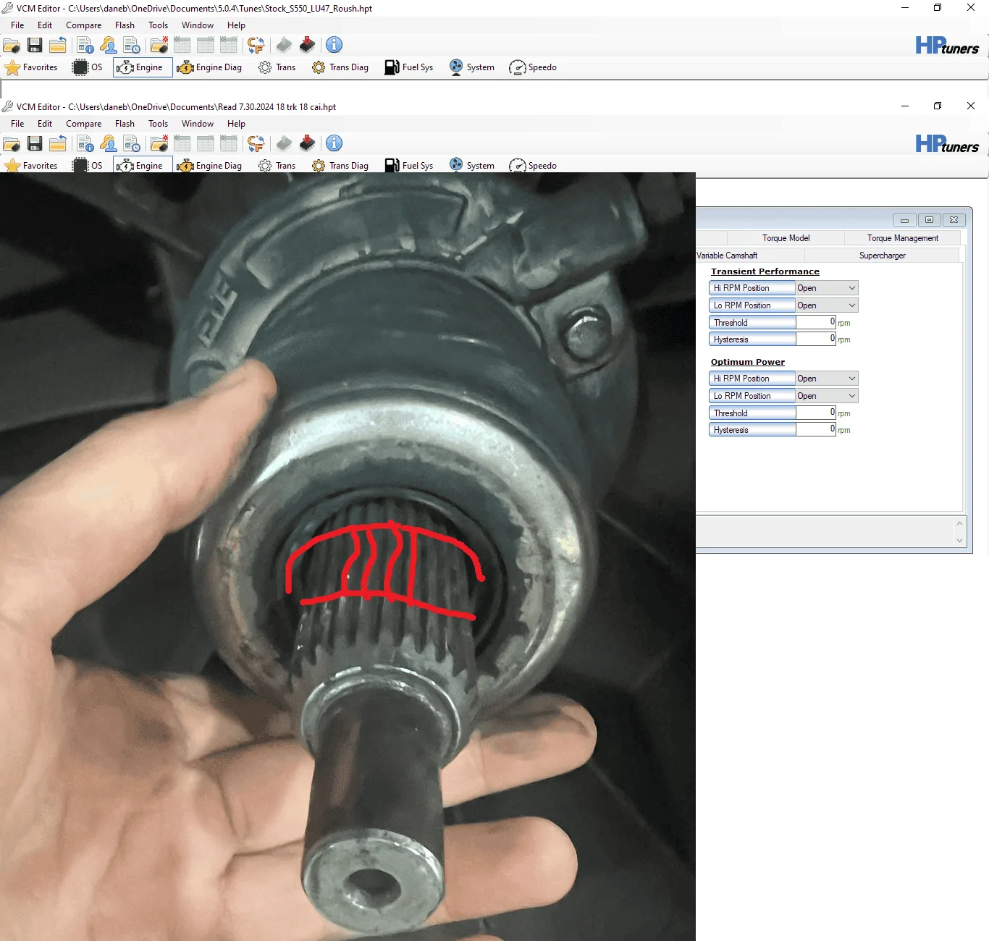Click CF compare-swap icon in Read 7.30.2024 window
The image size is (989, 941).
256,143
